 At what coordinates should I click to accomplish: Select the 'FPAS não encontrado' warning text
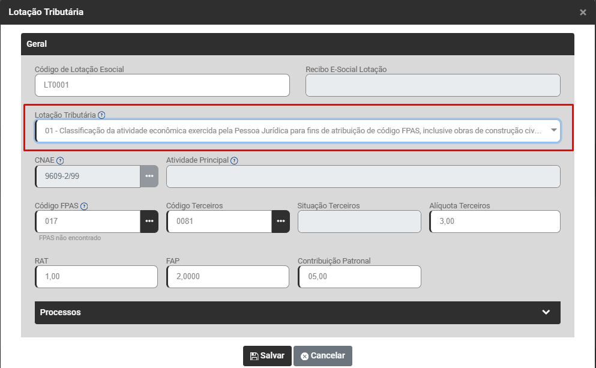point(70,238)
